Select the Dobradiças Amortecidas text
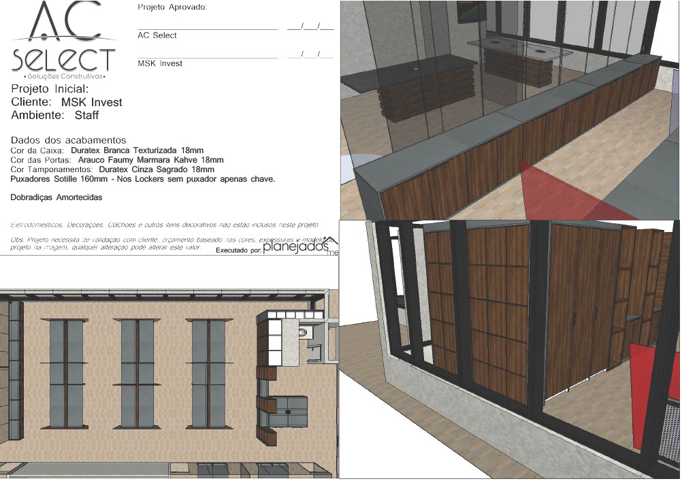 tap(56, 197)
